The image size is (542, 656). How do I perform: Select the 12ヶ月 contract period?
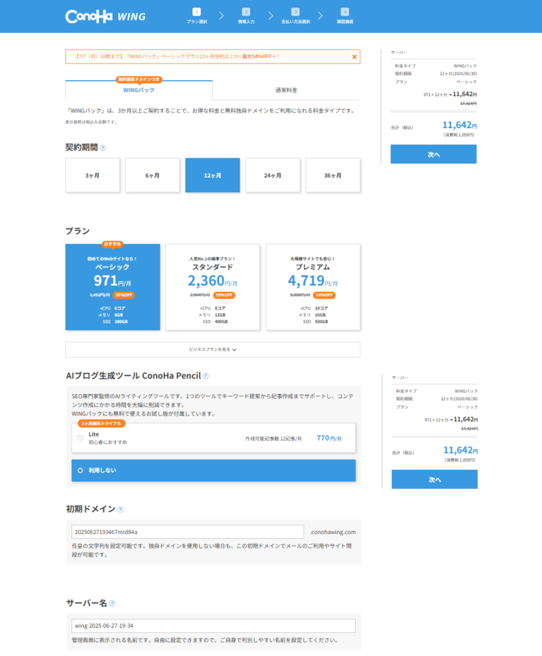click(213, 175)
